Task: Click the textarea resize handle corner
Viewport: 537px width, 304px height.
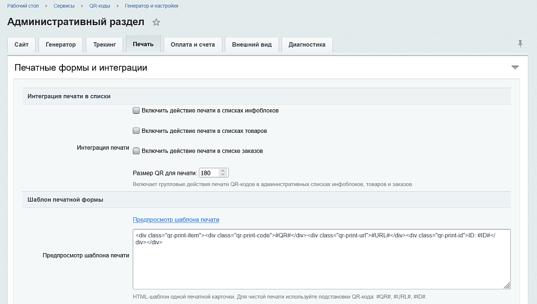Action: coord(507,286)
